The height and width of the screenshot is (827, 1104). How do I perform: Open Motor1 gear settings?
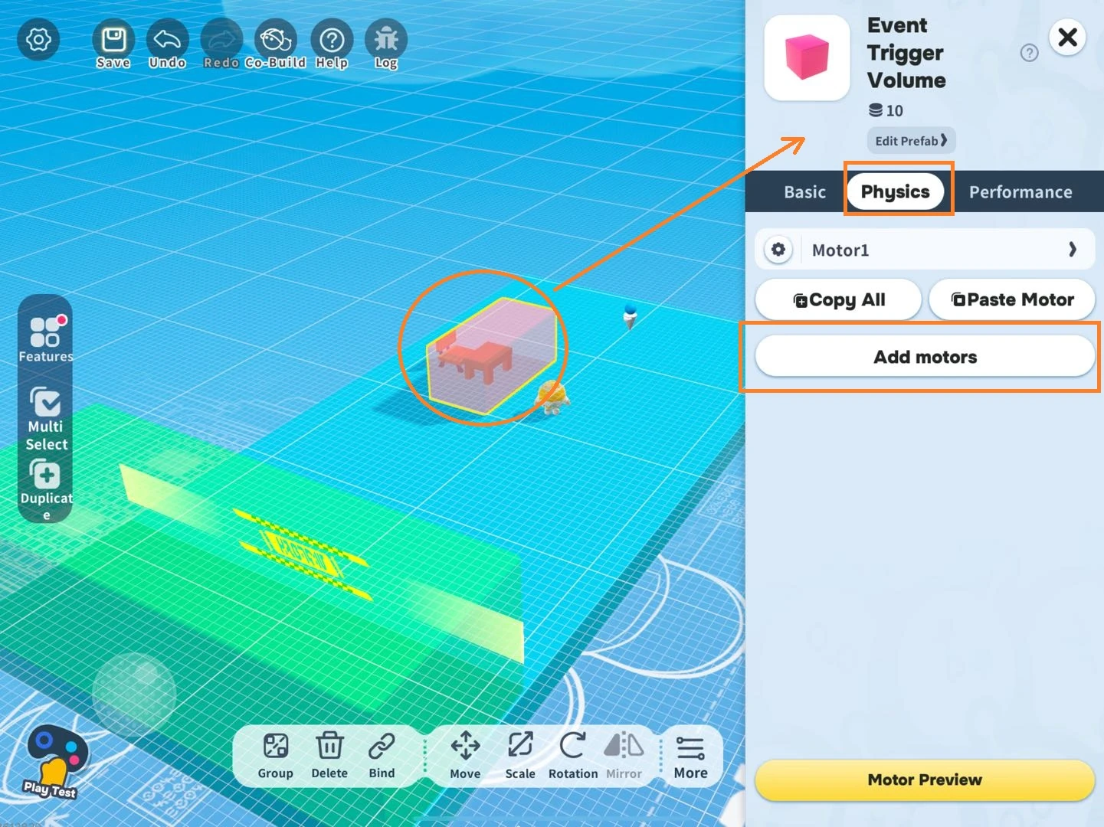(x=778, y=250)
